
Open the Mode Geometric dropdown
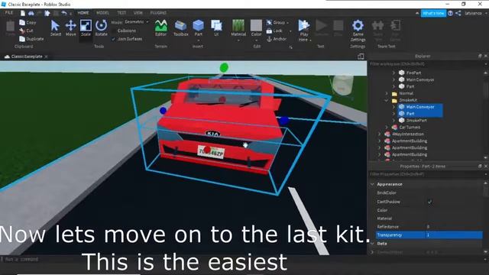click(137, 22)
